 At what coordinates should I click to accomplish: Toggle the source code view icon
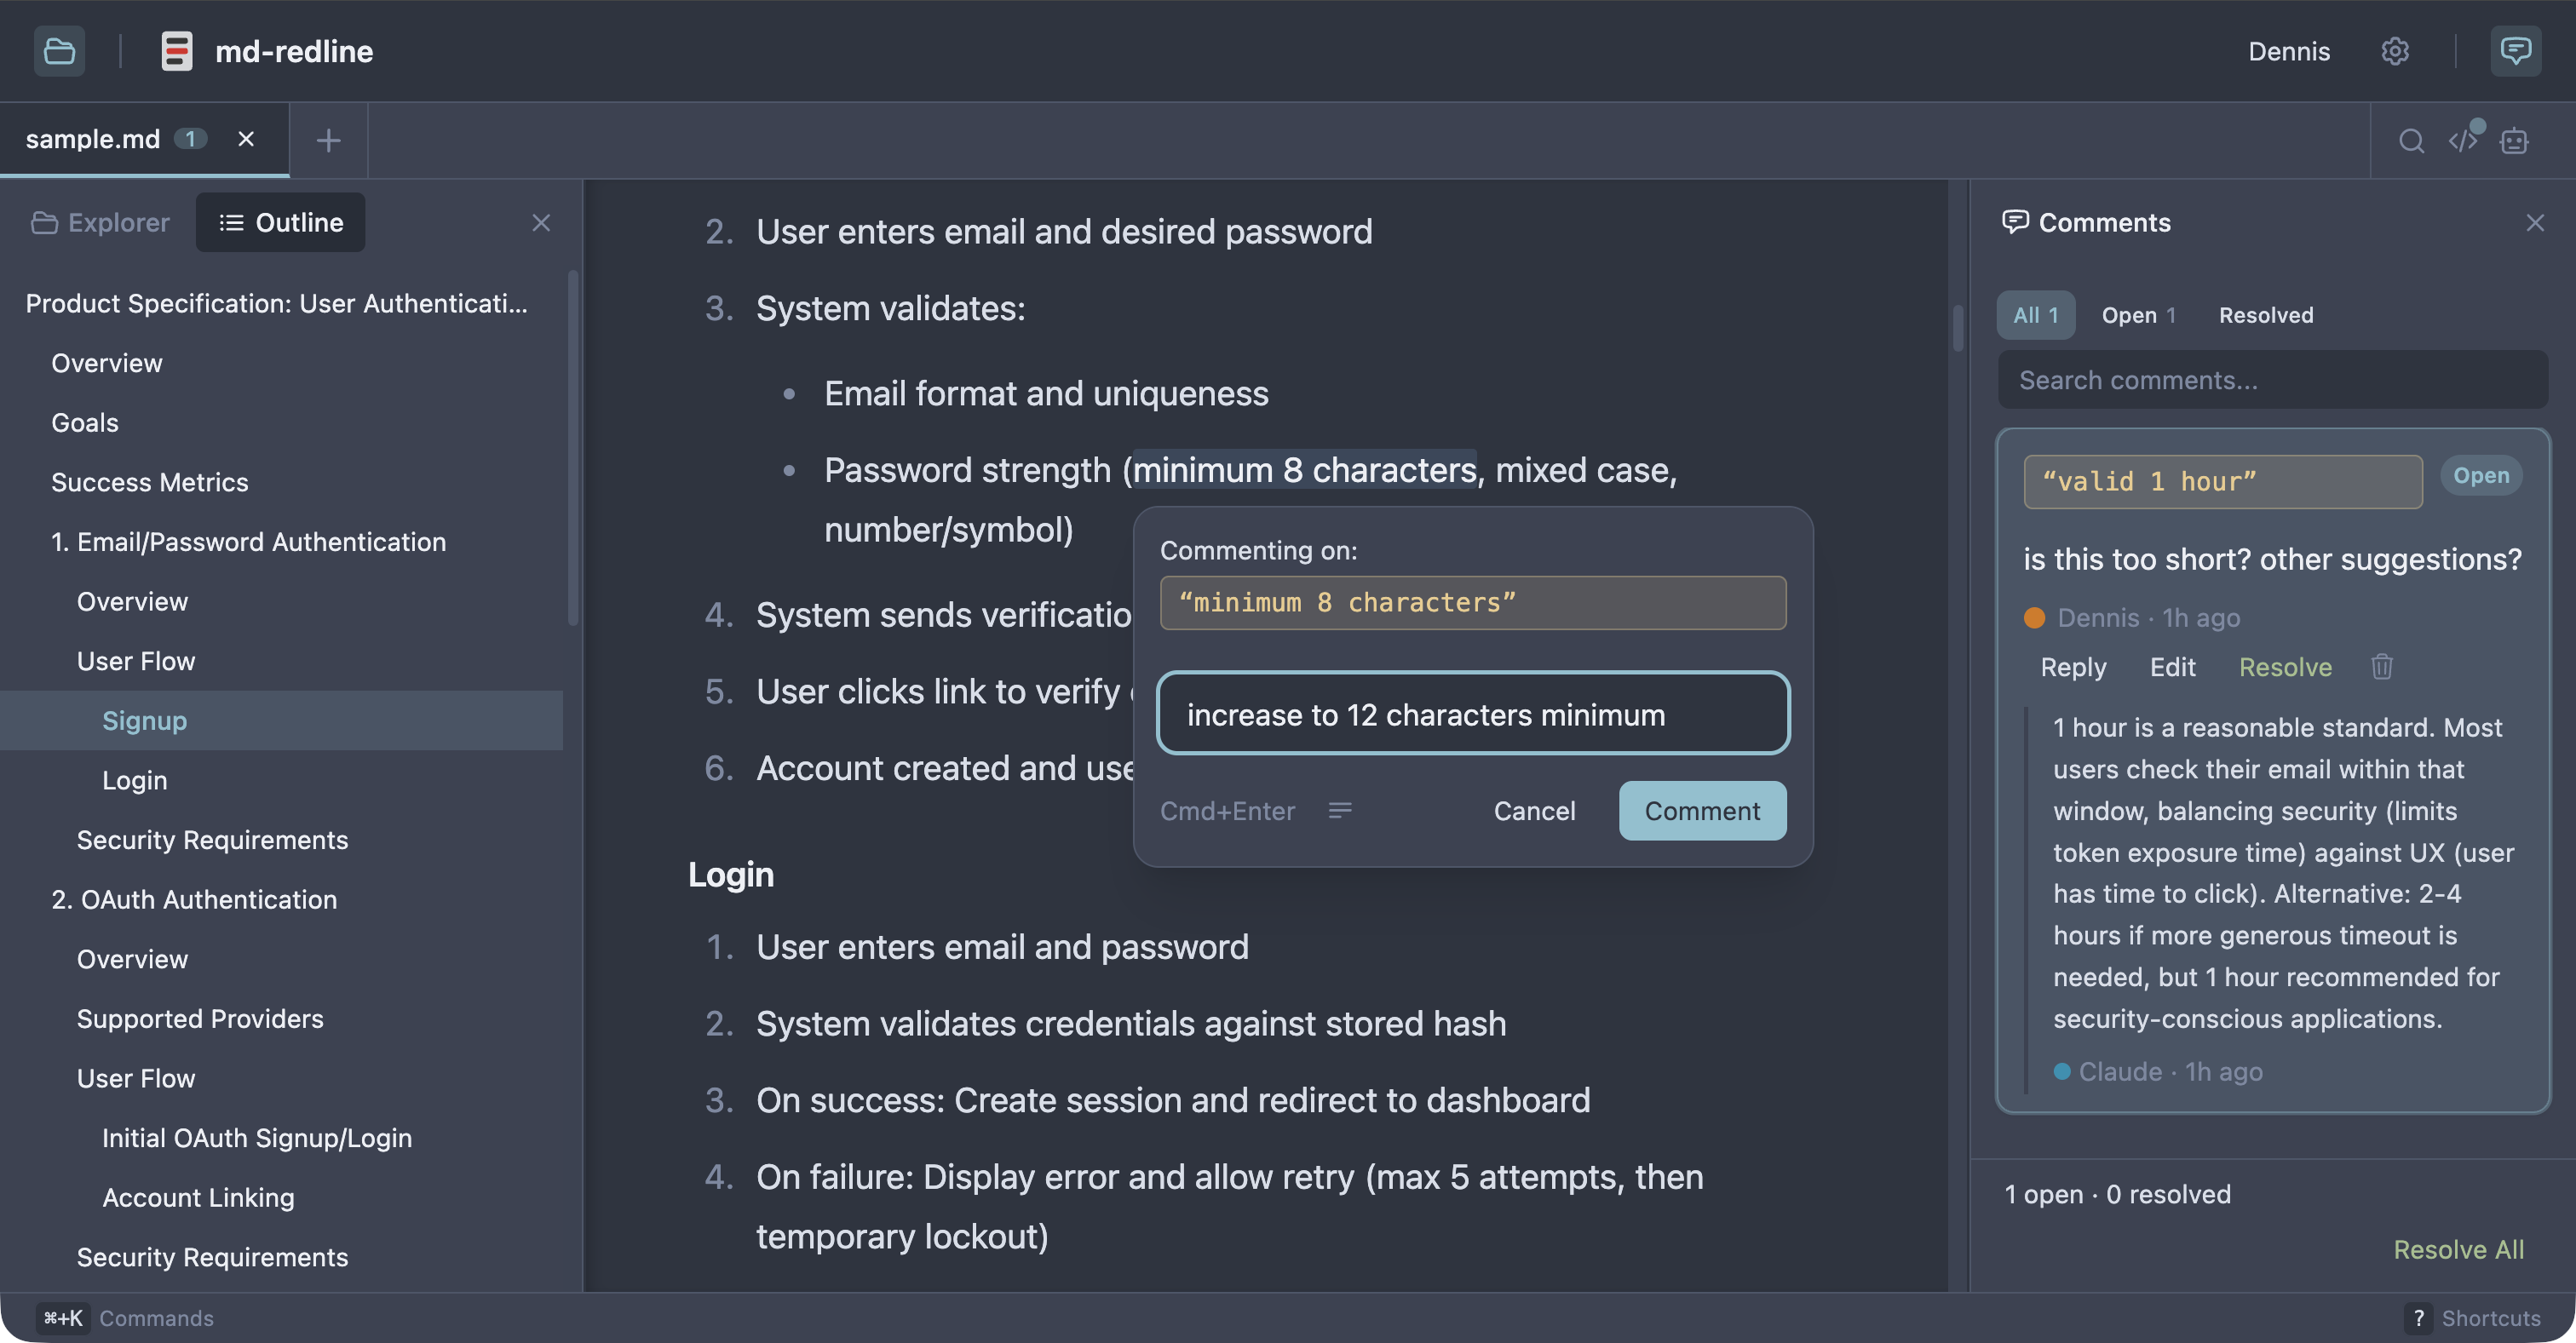tap(2463, 141)
